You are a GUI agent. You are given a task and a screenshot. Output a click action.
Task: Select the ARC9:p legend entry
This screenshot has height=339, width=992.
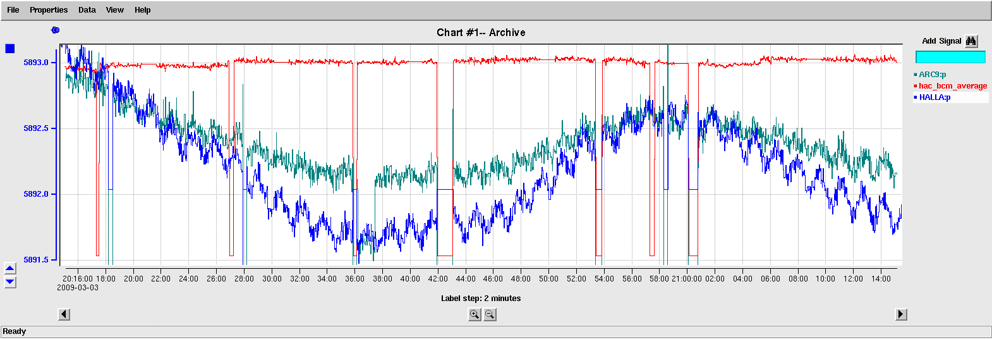click(x=933, y=75)
